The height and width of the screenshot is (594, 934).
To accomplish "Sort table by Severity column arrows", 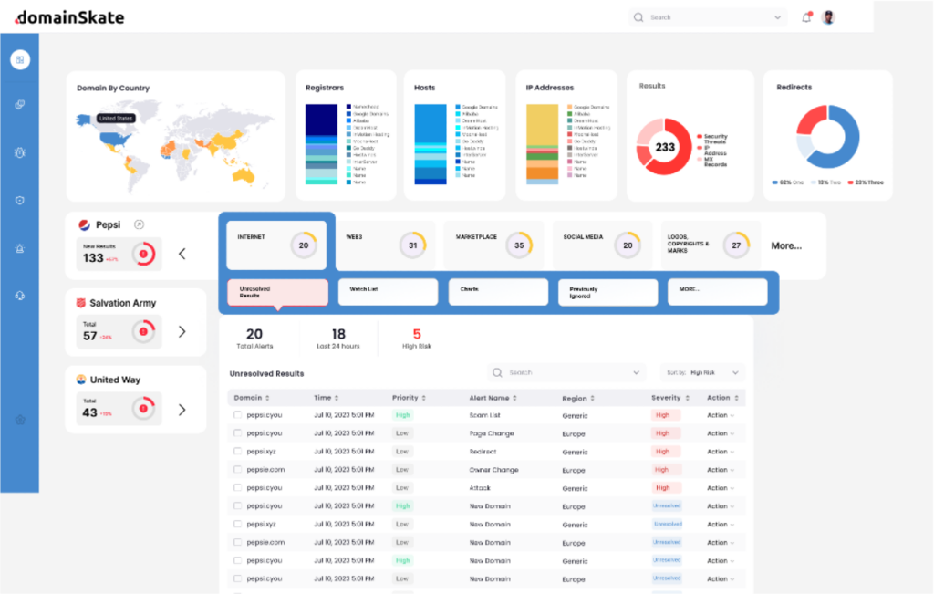I will tap(688, 398).
